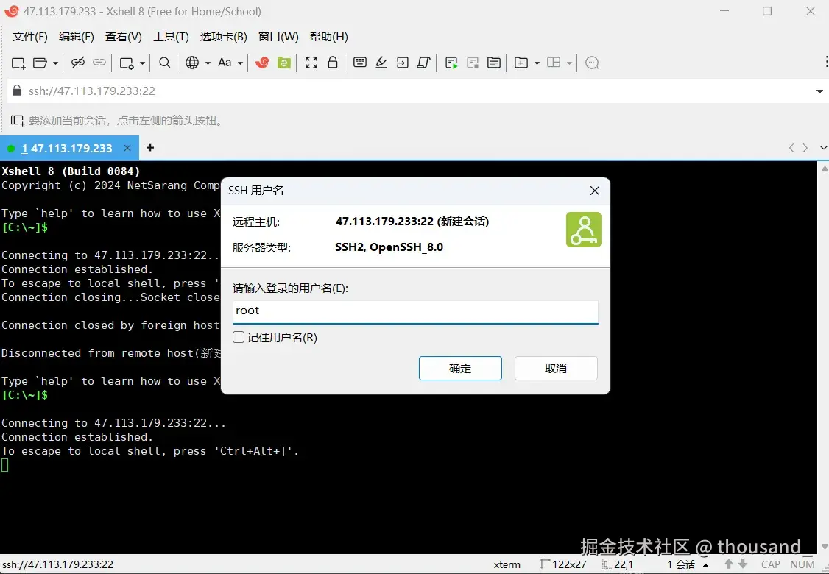Click the Lock screen padlock icon
This screenshot has width=829, height=574.
click(333, 63)
